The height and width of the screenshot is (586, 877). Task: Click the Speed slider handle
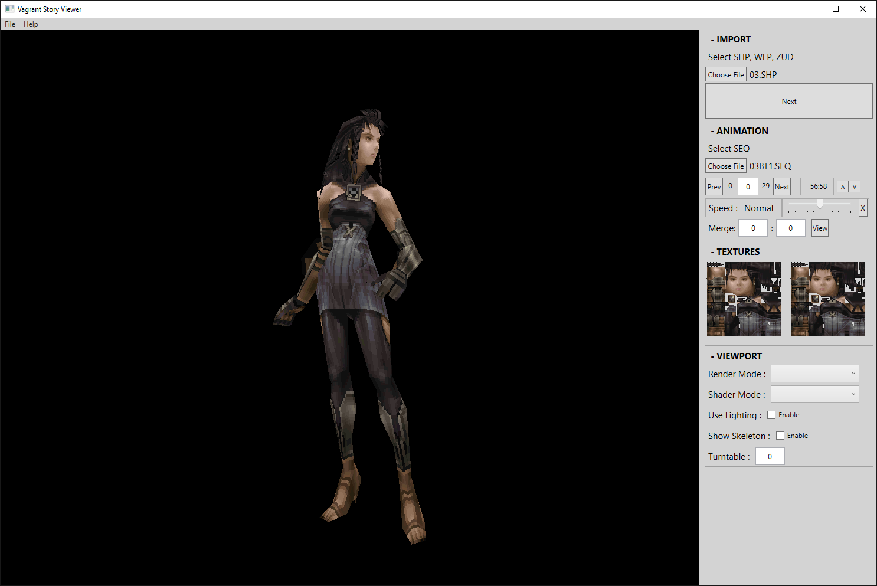pos(820,204)
